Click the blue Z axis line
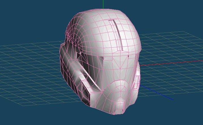Screen dimensions: 203x125 coord(157,92)
